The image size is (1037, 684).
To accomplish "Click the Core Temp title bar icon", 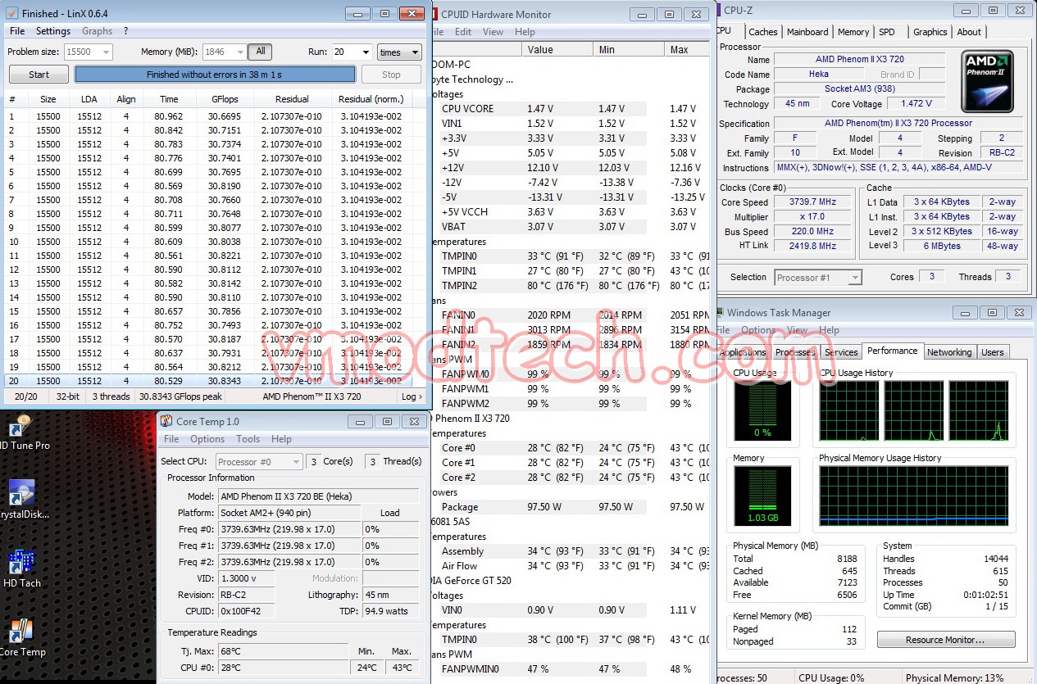I will 166,421.
